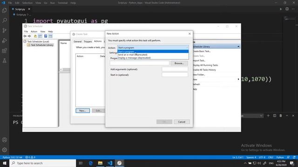
Task: Collapse Task Scheduler Library actions header
Action: coord(238,46)
